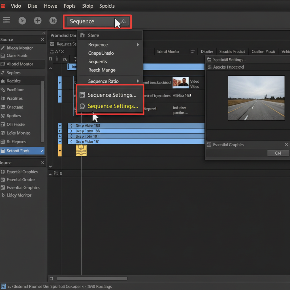Switch to the lidexd Monto tab
Image resolution: width=290 pixels, height=290 pixels.
click(168, 52)
